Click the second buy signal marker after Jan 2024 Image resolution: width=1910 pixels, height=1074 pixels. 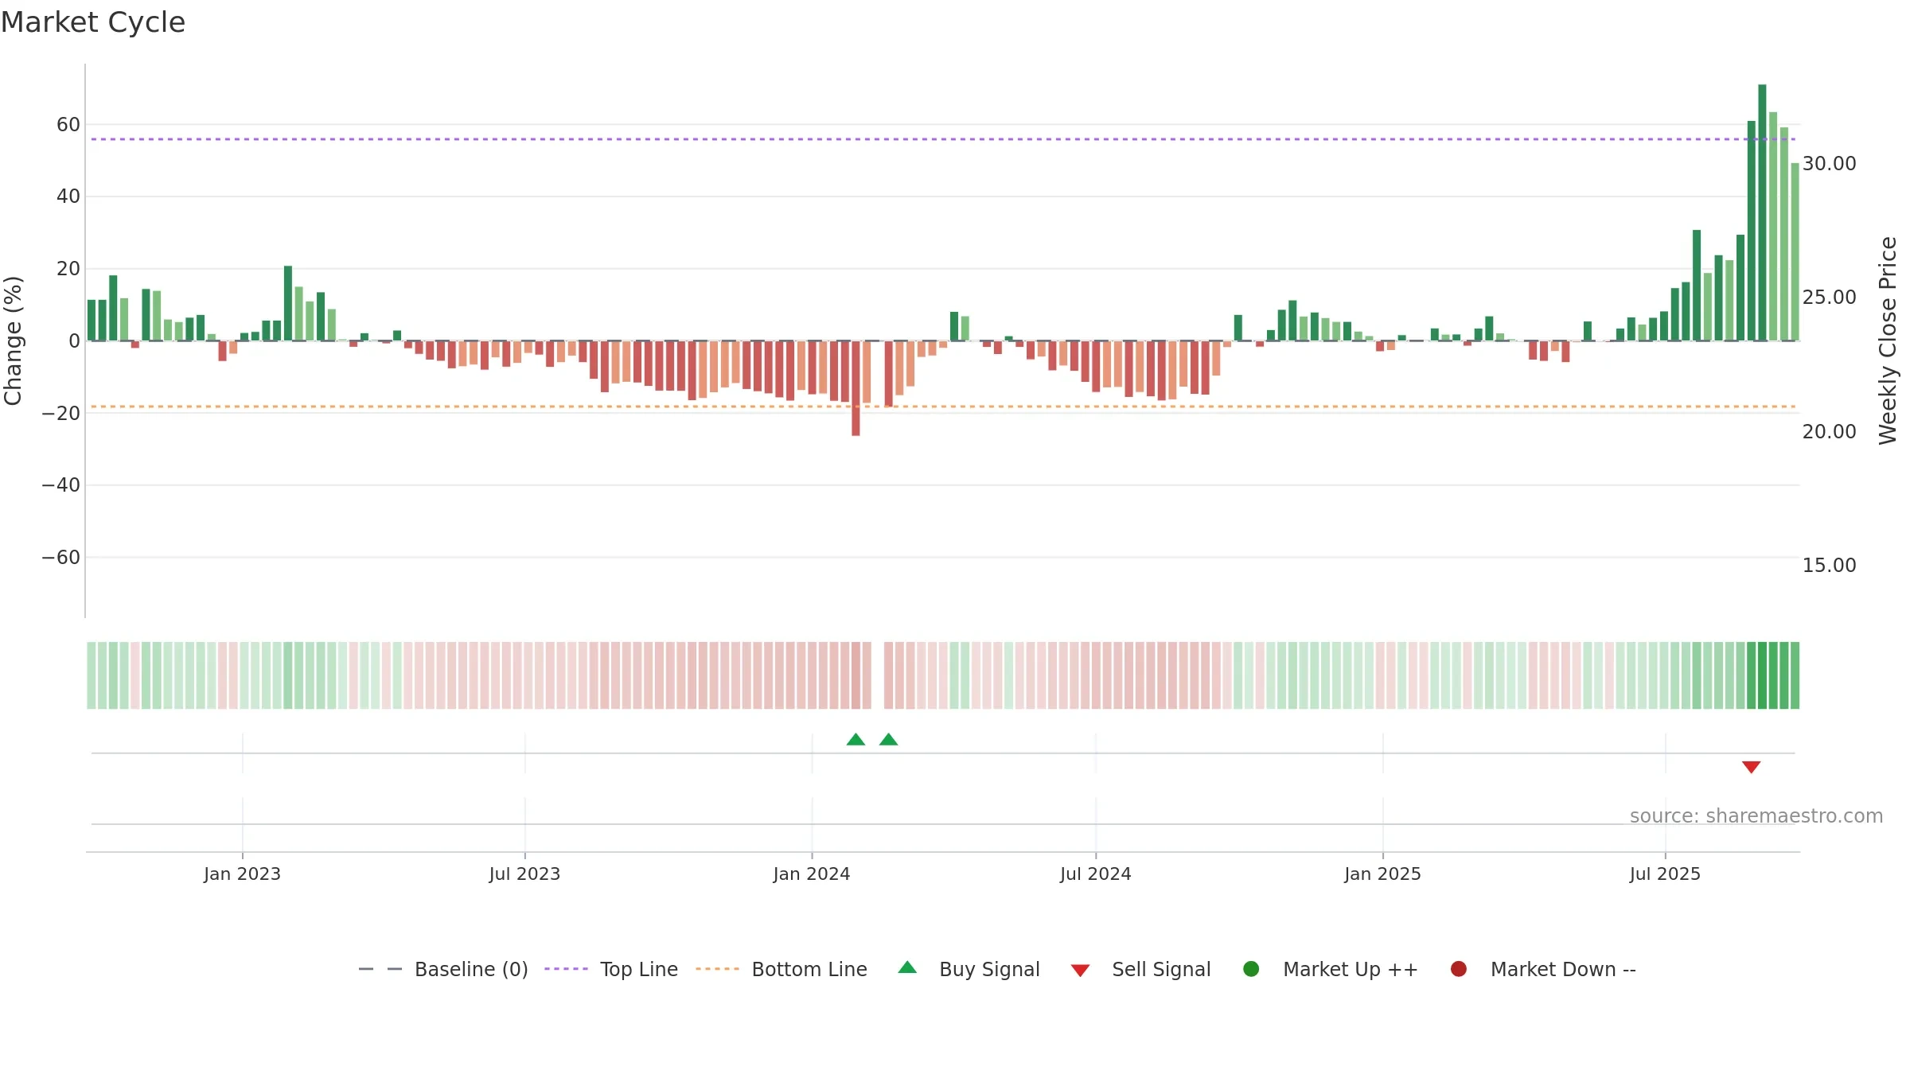889,740
